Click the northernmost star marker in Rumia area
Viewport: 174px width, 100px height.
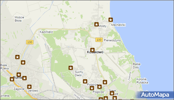[17, 57]
